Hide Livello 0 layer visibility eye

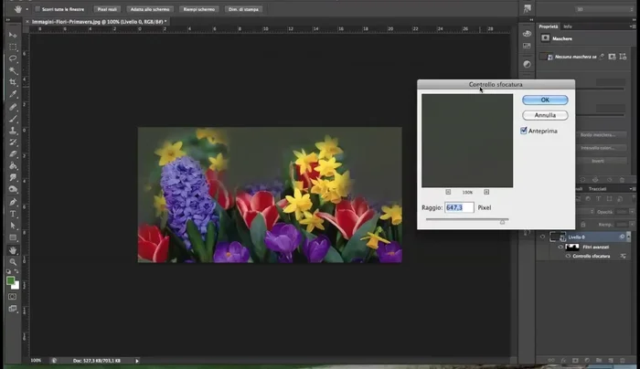click(542, 237)
